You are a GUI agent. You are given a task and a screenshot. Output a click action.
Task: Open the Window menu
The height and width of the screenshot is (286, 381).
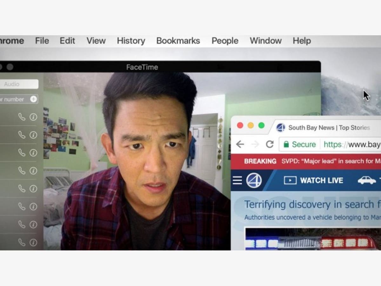pos(265,41)
